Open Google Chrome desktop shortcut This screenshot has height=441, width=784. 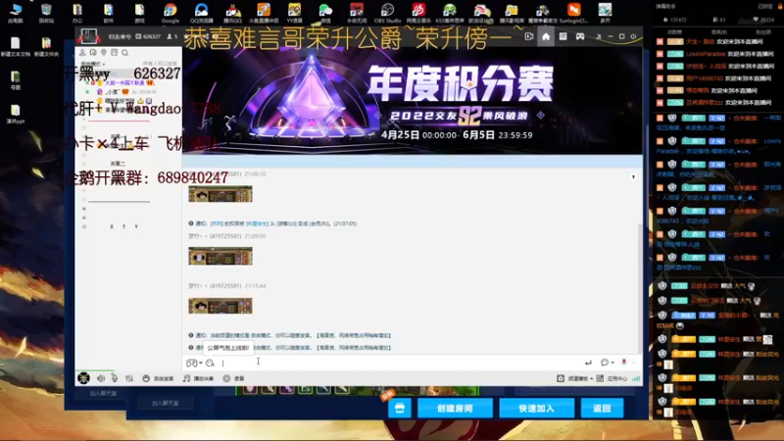pyautogui.click(x=170, y=13)
